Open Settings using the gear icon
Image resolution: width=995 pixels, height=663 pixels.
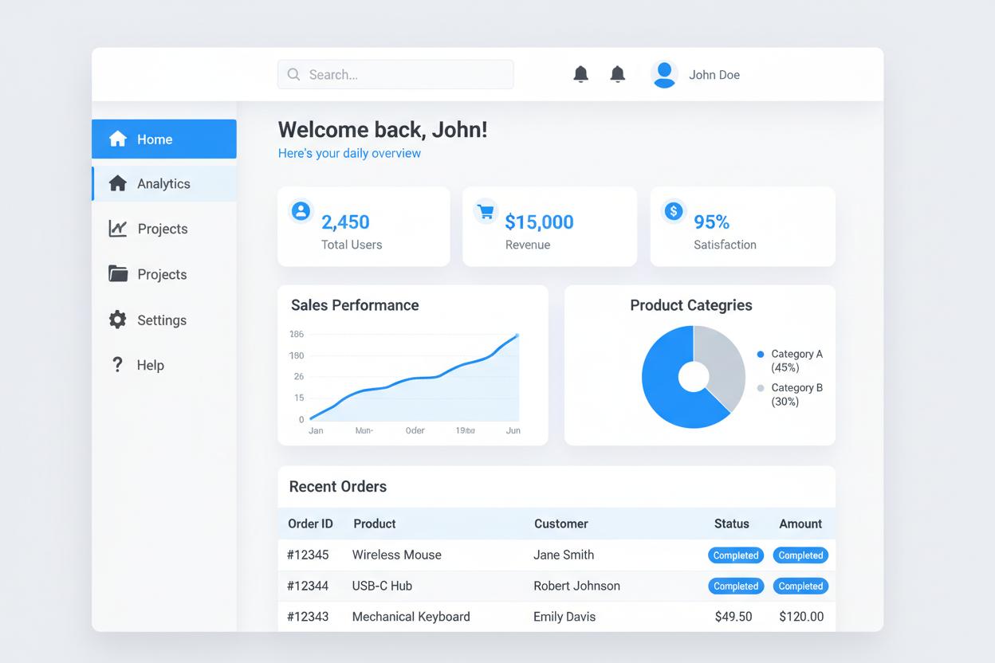point(116,320)
